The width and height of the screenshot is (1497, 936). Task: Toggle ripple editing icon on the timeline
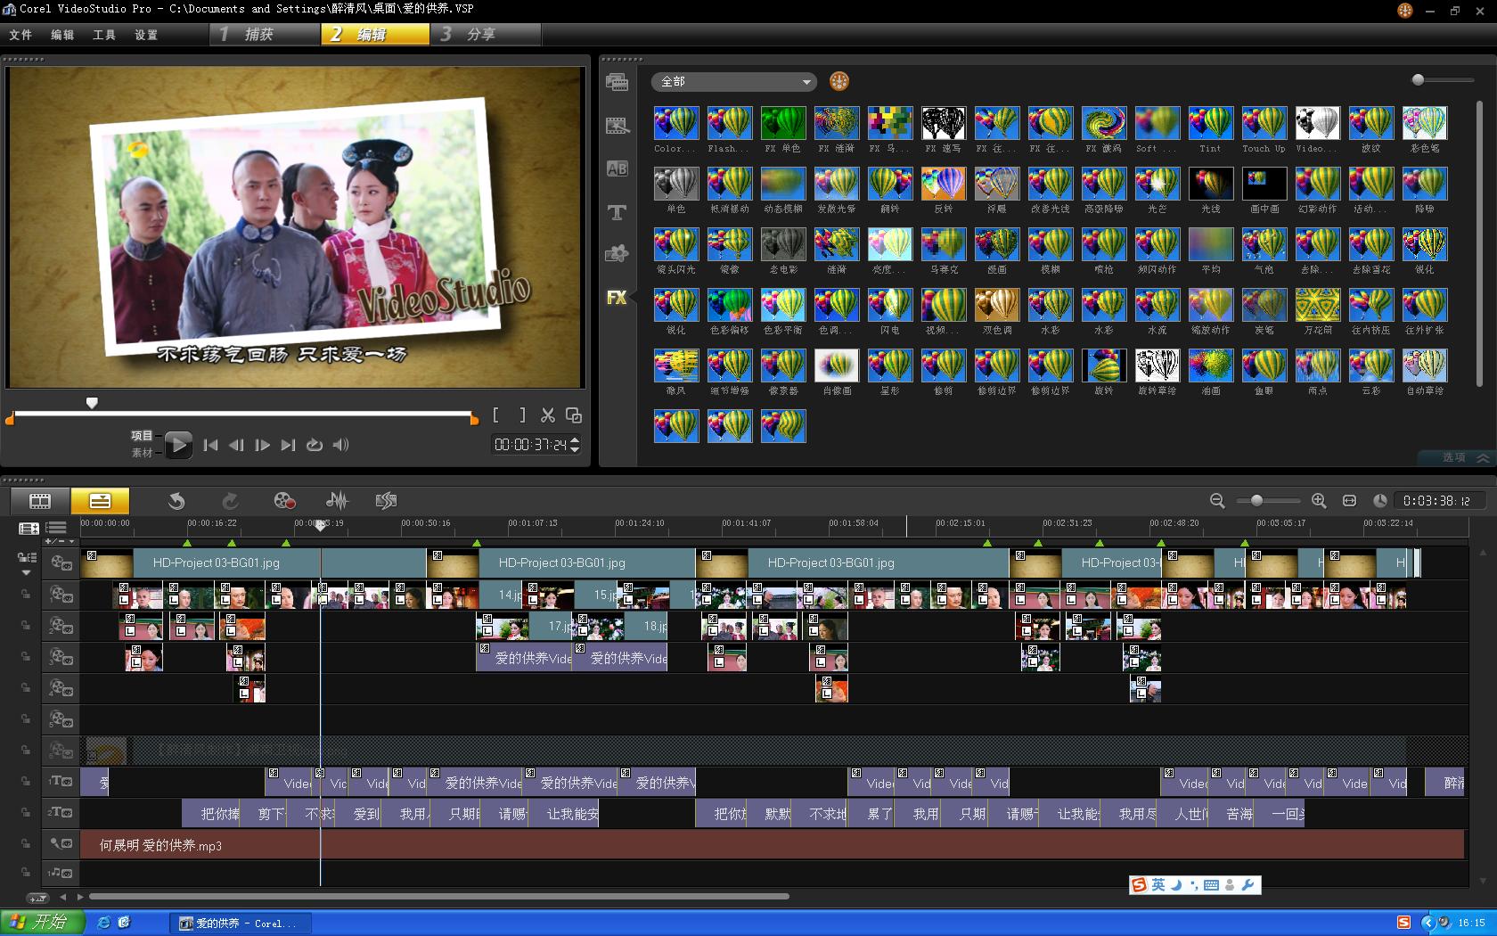(27, 558)
